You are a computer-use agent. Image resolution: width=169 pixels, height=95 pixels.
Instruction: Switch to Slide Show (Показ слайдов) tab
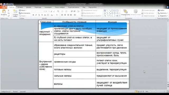pyautogui.click(x=60, y=7)
